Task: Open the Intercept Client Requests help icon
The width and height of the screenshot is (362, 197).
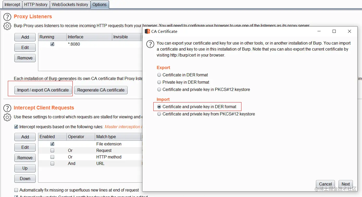Action: click(x=7, y=108)
